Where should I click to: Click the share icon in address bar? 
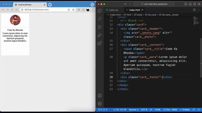(x=69, y=10)
